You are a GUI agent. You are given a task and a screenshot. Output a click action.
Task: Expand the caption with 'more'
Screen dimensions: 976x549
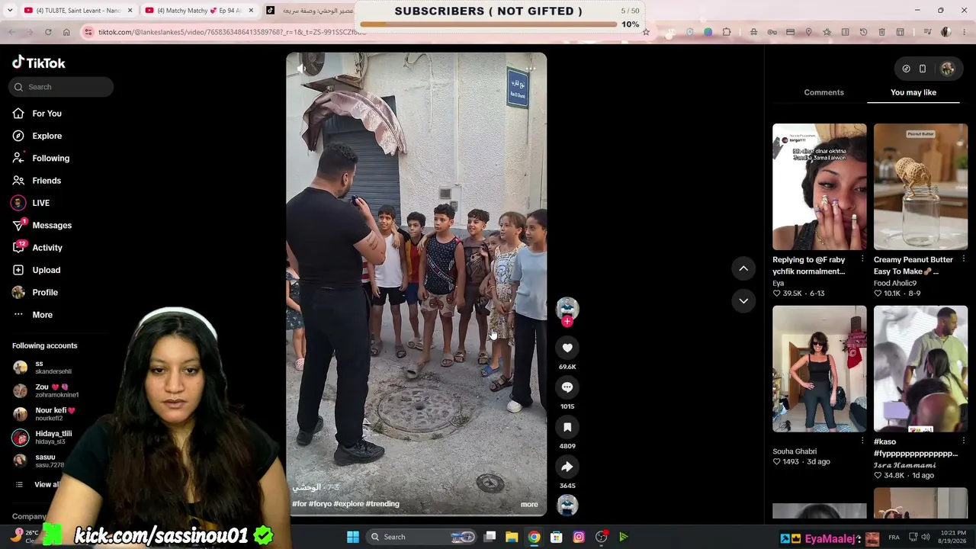(529, 504)
